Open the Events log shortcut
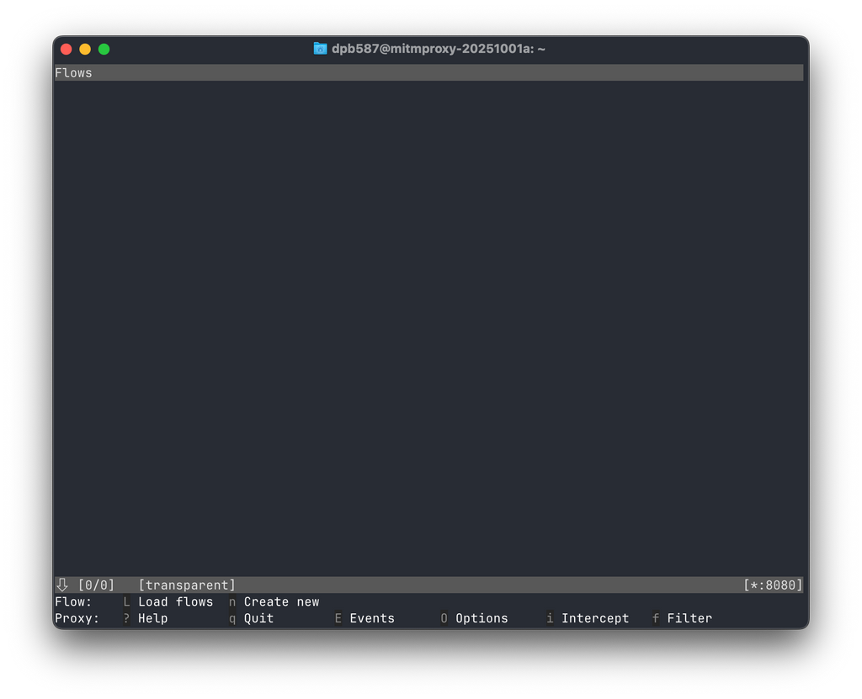 371,618
